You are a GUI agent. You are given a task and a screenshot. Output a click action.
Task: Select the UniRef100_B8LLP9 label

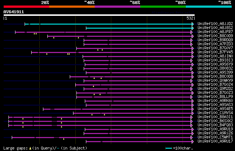pyautogui.click(x=215, y=96)
